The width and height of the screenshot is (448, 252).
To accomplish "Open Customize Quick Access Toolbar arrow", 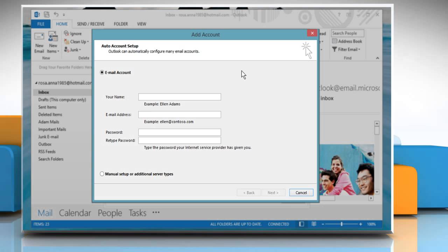I will click(64, 15).
